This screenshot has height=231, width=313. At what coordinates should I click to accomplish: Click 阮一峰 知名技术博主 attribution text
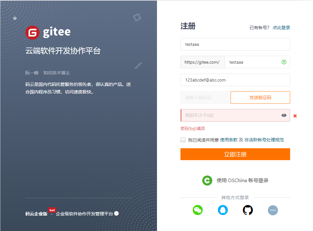[48, 73]
